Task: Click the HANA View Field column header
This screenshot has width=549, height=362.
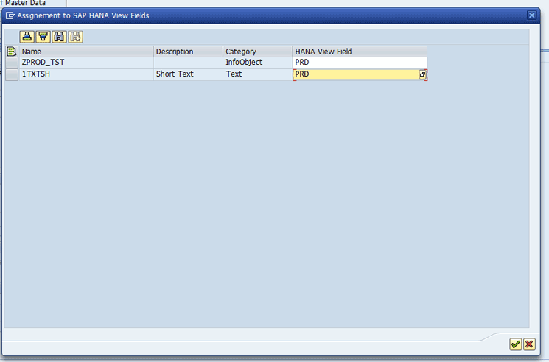Action: coord(360,52)
